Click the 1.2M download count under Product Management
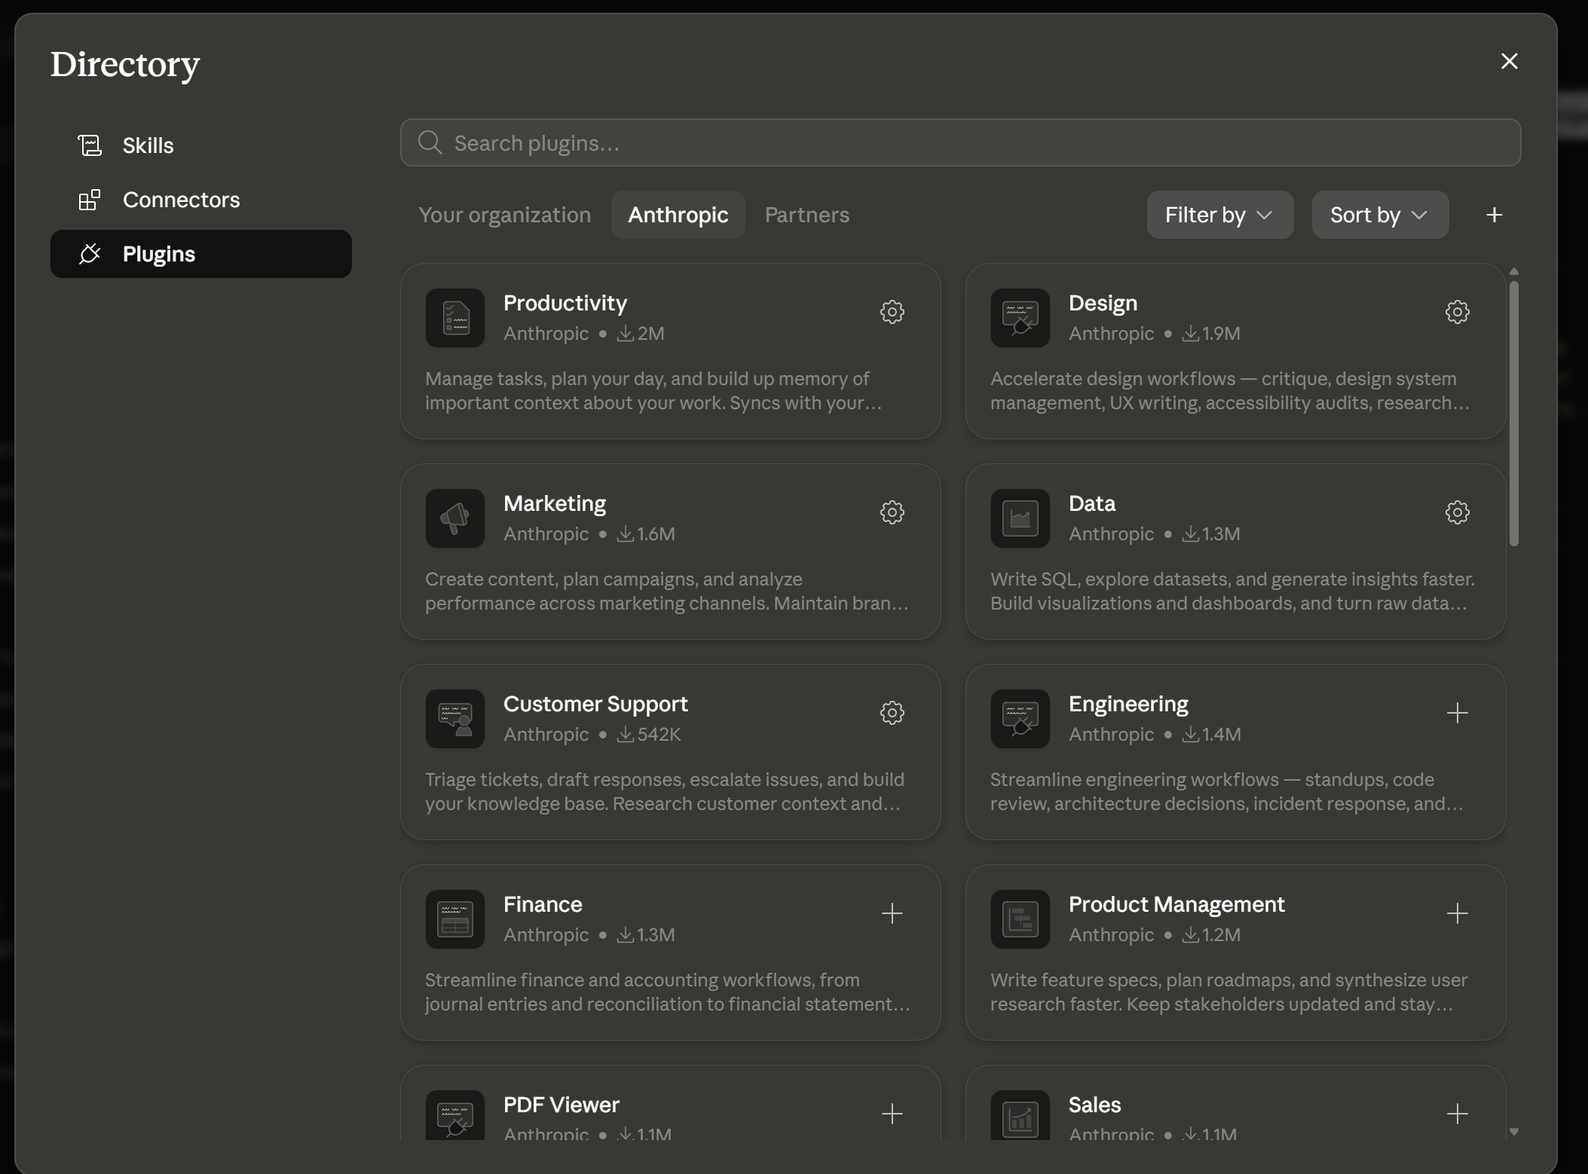This screenshot has height=1174, width=1588. tap(1211, 934)
